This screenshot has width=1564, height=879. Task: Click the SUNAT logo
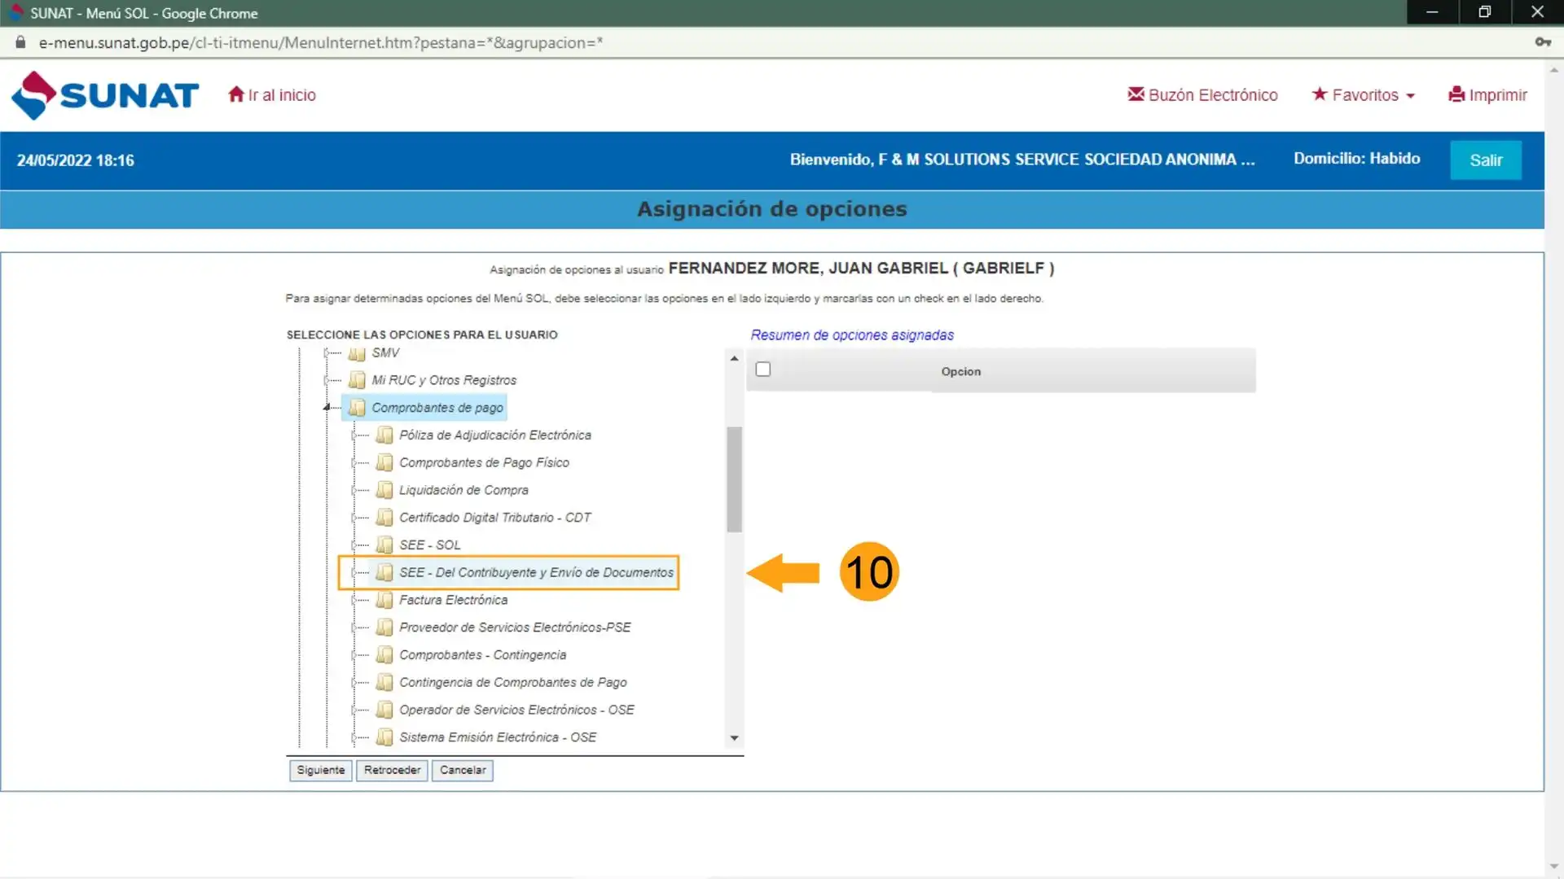pos(105,95)
